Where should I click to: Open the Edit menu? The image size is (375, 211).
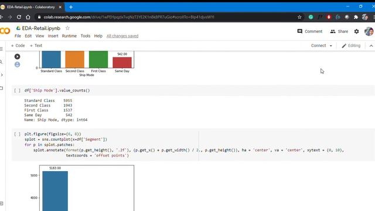28,36
